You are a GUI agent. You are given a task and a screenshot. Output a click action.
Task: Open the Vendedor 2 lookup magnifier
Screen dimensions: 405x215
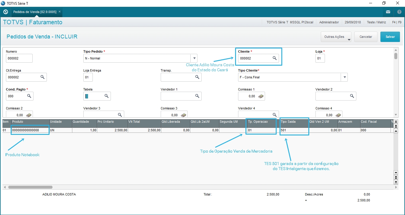tap(352, 96)
